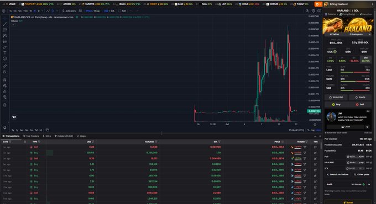Set chart range to 1y

(x=17, y=130)
